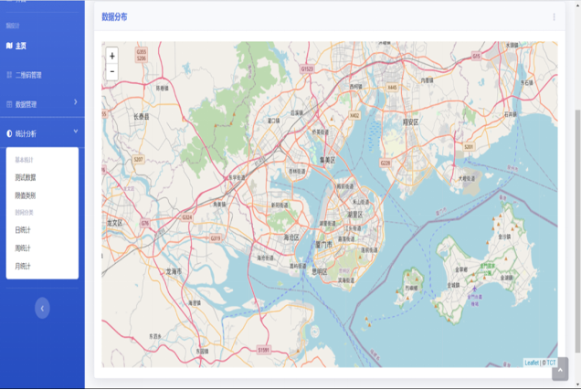Click the page vertical scrollbar

click(577, 231)
